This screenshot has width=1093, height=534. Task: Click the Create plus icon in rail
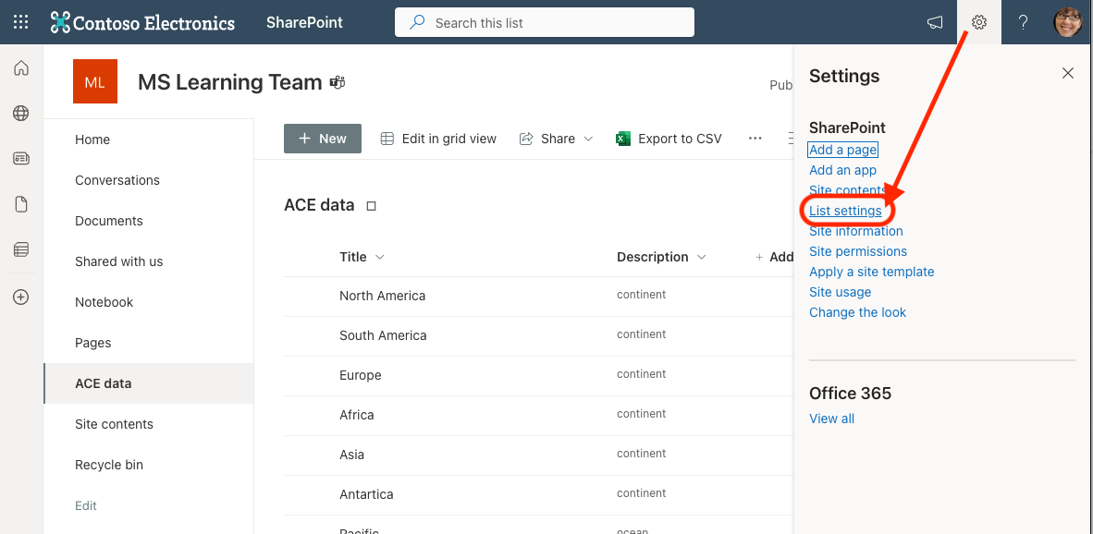[21, 297]
